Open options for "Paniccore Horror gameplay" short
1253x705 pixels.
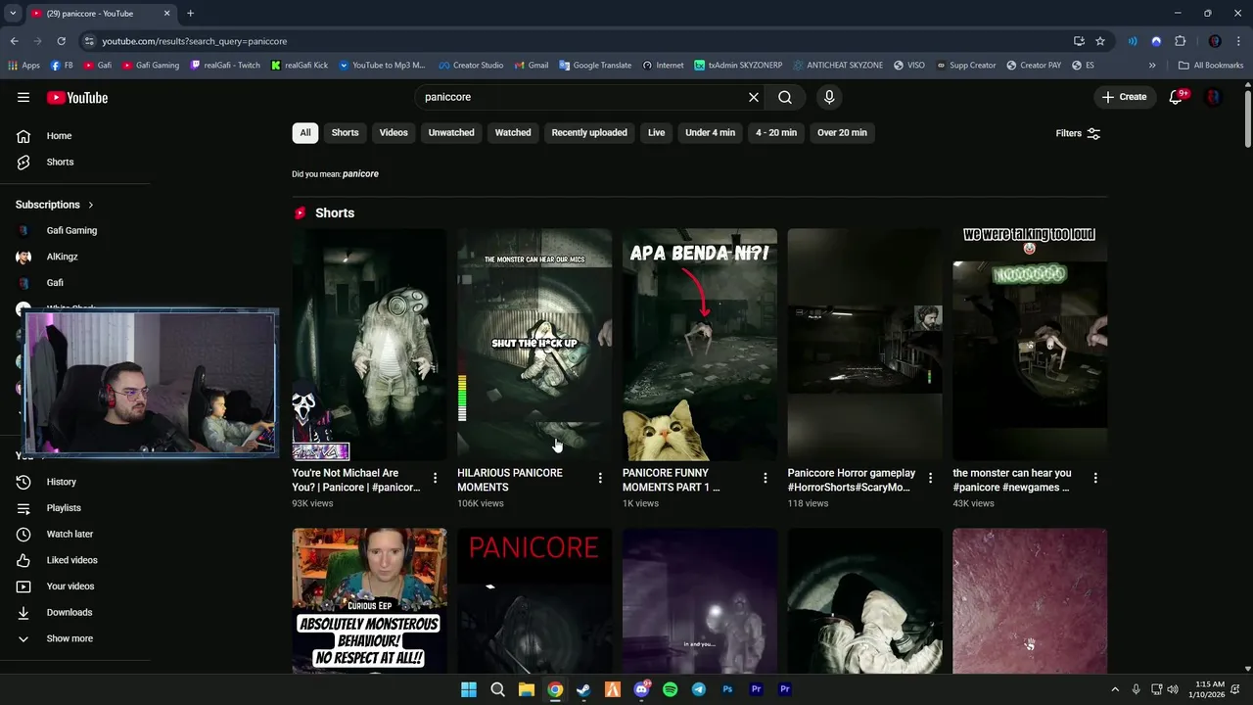pyautogui.click(x=930, y=478)
